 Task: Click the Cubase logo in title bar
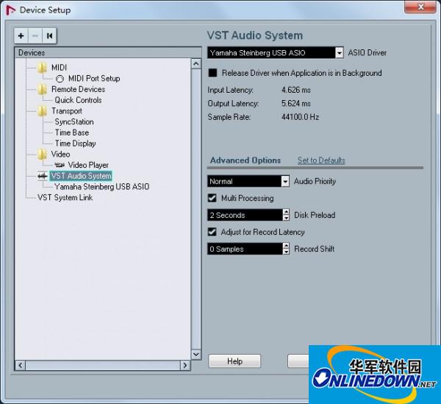point(10,10)
